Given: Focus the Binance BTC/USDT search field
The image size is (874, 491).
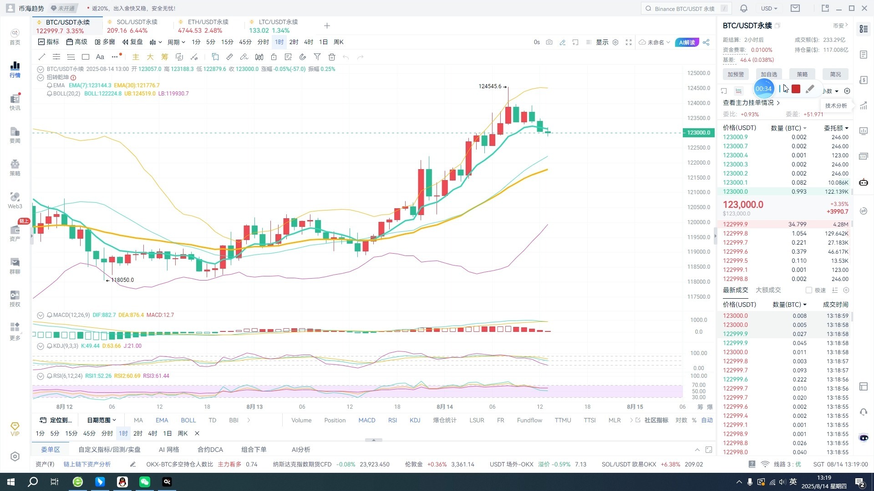Looking at the screenshot, I should (x=686, y=8).
